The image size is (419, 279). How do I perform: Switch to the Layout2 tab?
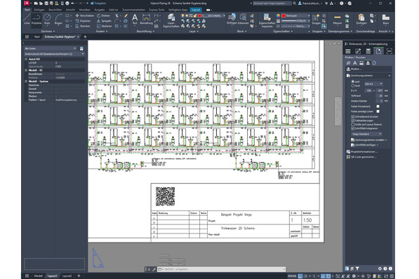(x=67, y=275)
